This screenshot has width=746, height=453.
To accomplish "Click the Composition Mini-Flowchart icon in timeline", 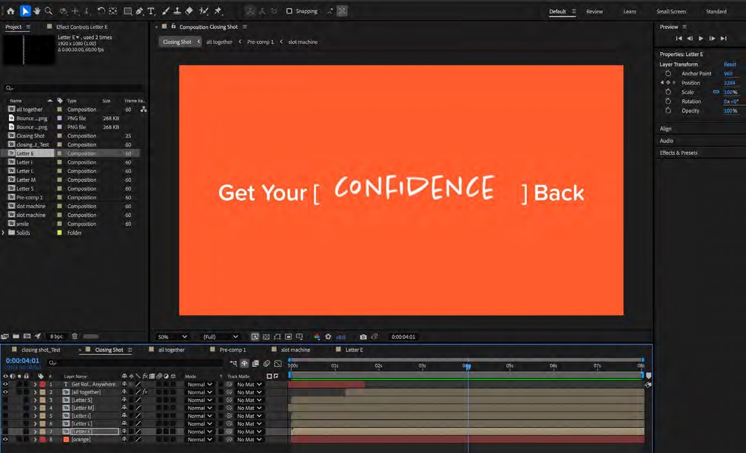I will tap(233, 363).
